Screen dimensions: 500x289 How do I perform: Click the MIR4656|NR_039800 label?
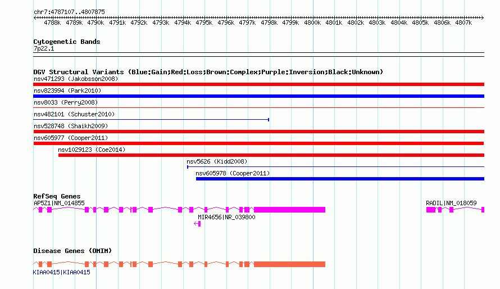pos(226,217)
